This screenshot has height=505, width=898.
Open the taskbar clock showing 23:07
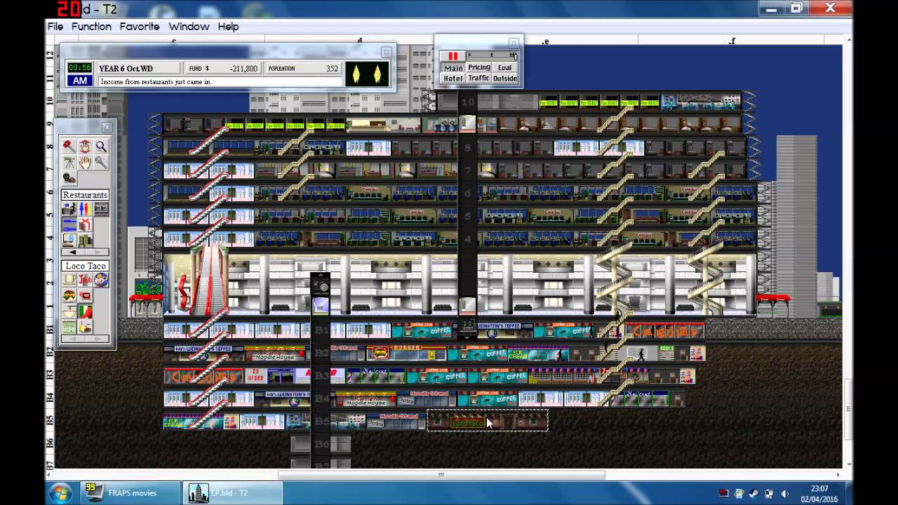coord(819,493)
